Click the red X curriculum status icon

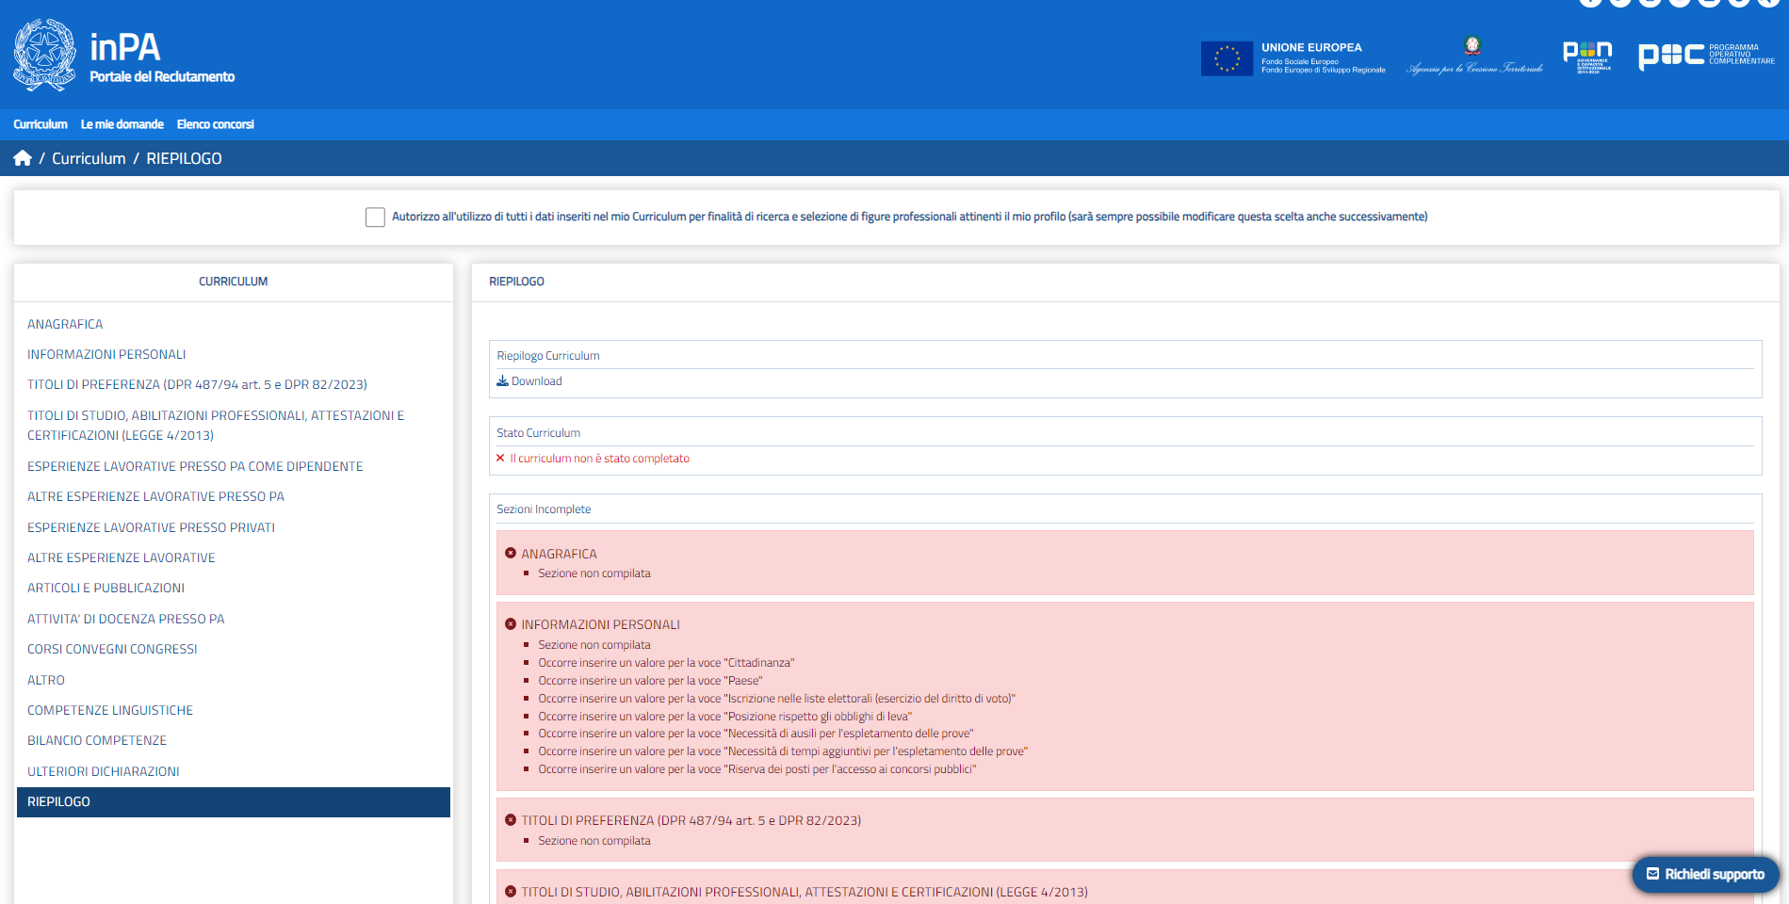coord(500,459)
